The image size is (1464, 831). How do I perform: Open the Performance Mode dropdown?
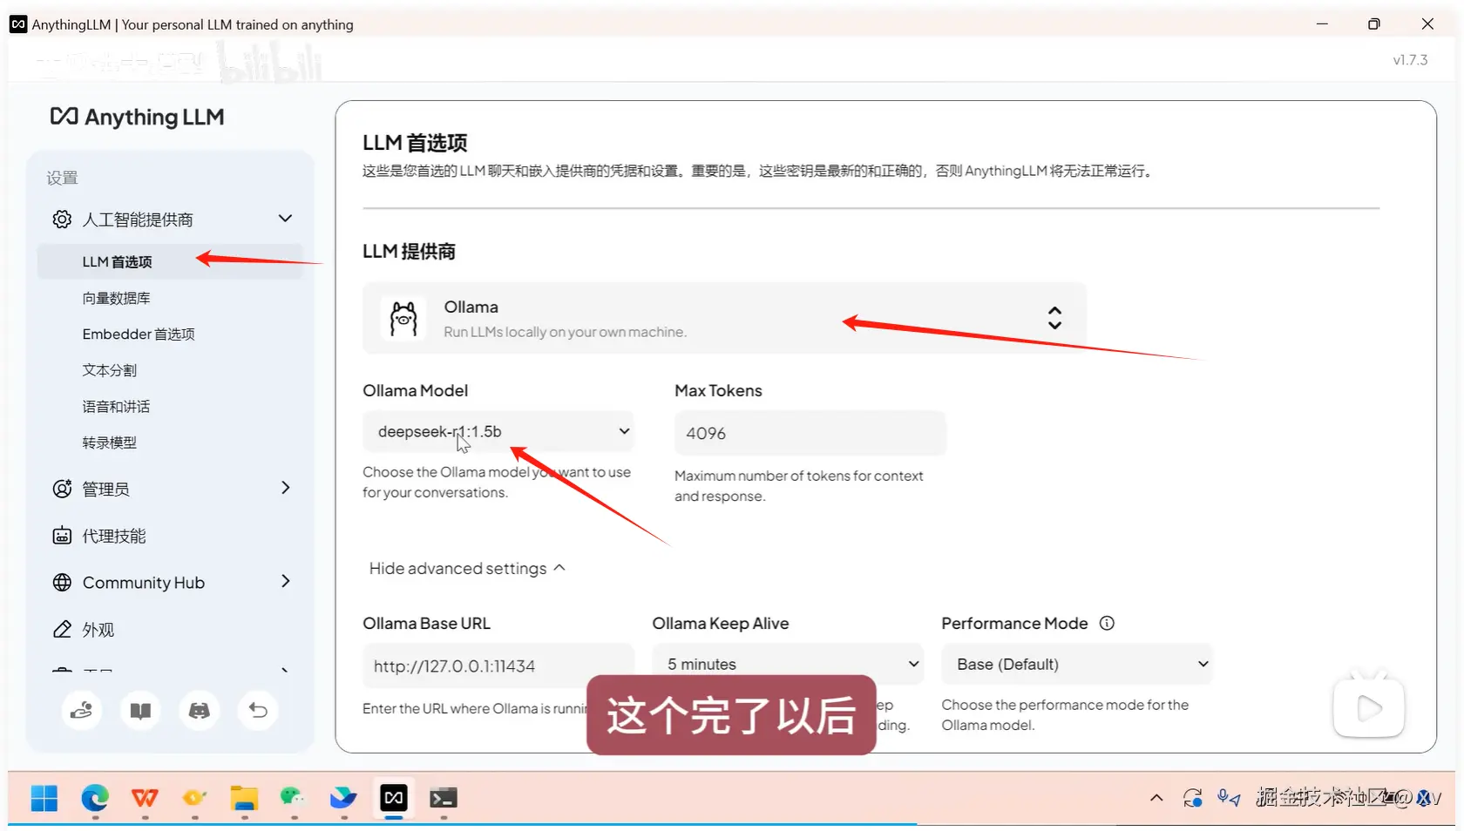[x=1077, y=665]
